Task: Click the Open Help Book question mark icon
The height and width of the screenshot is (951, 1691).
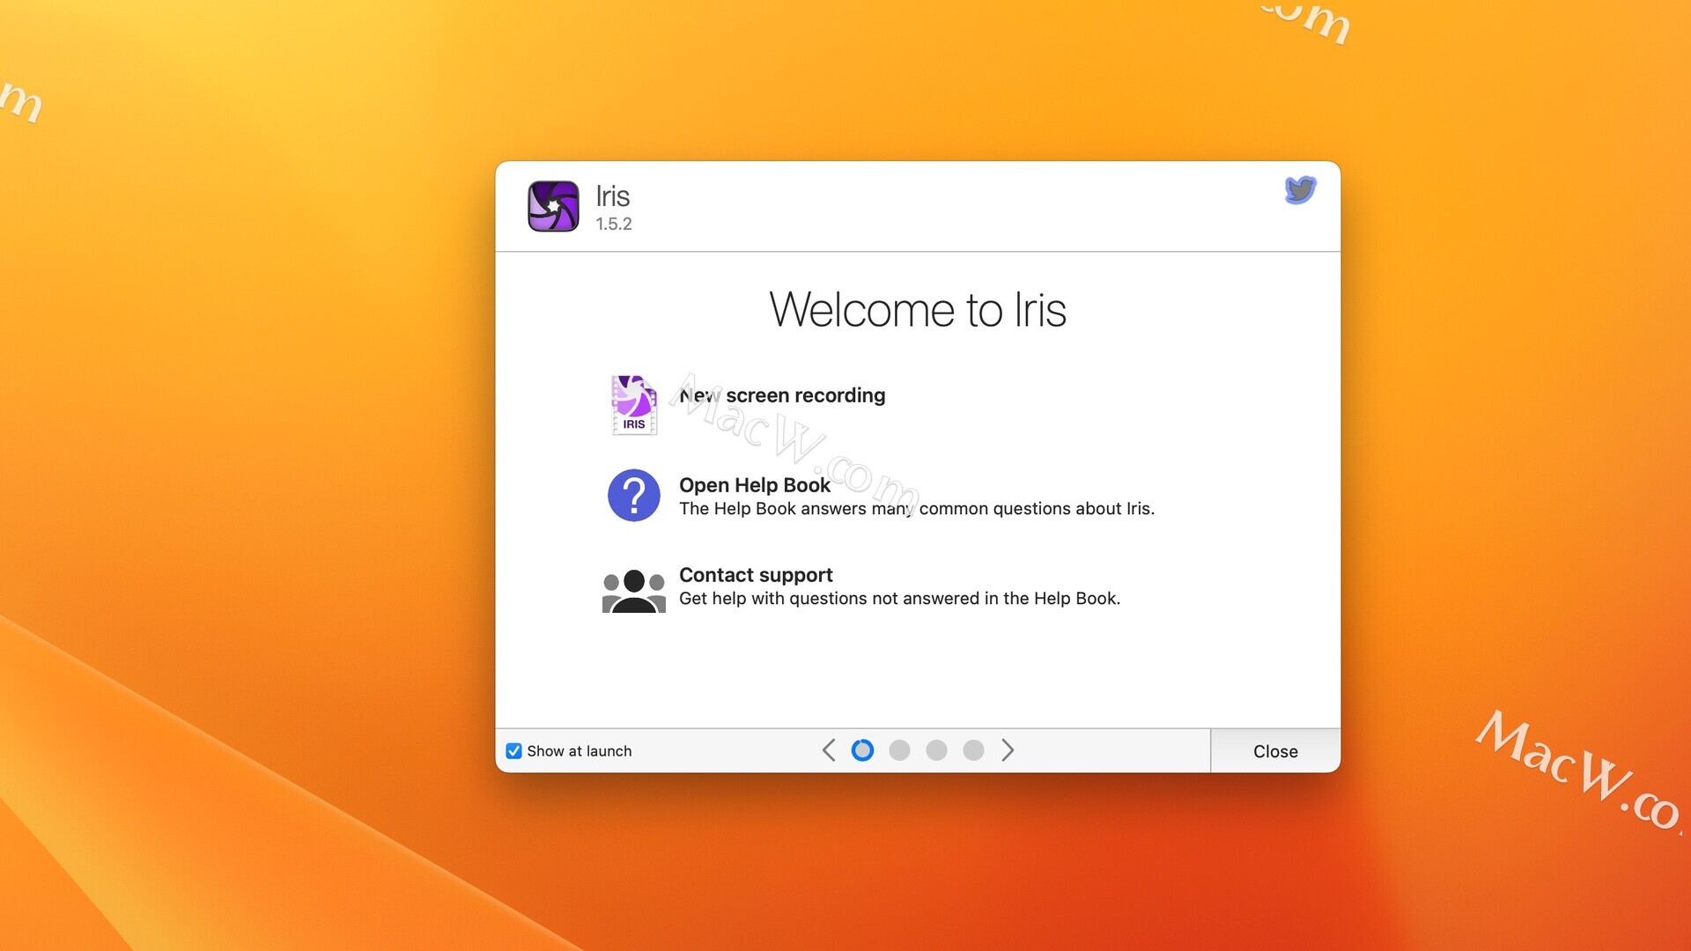Action: 633,496
